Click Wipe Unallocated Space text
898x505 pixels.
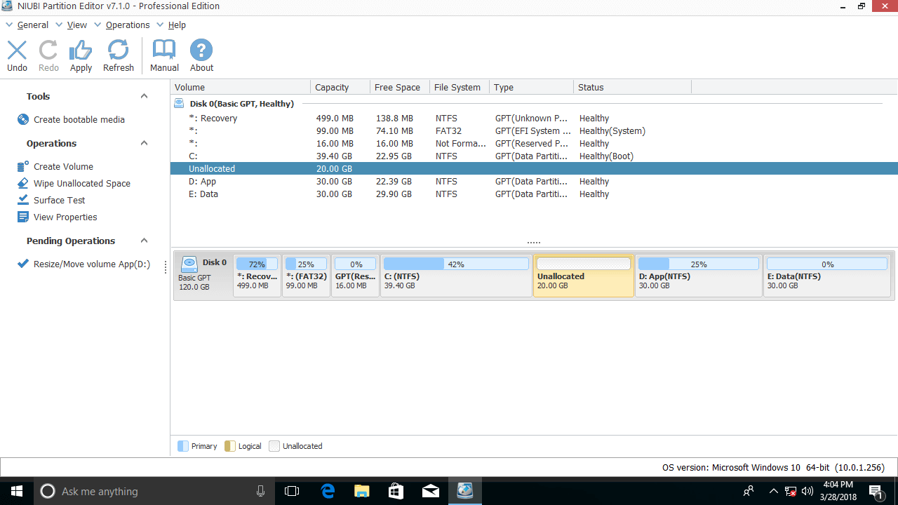click(x=82, y=183)
